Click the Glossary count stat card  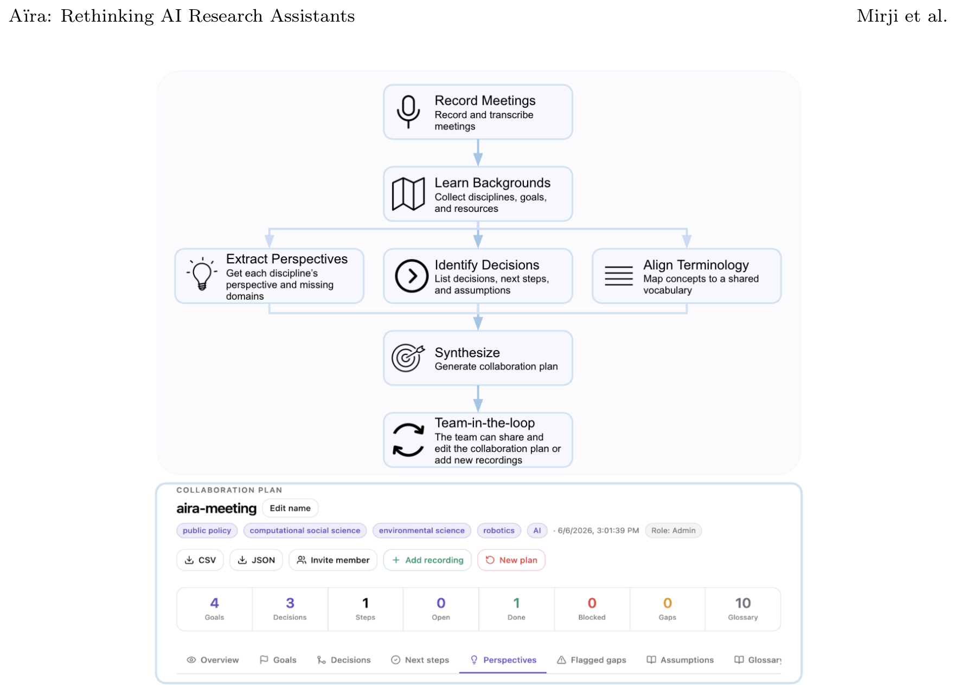(743, 609)
